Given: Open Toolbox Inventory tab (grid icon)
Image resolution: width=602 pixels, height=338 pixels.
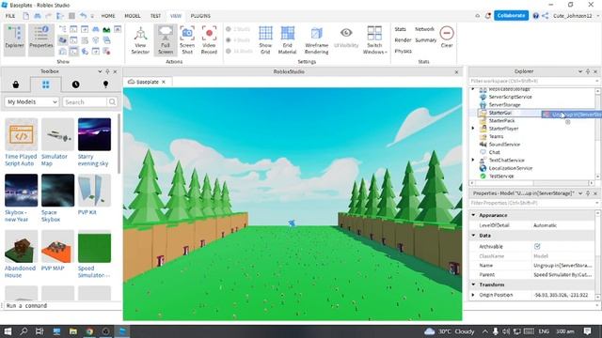Looking at the screenshot, I should coord(46,84).
